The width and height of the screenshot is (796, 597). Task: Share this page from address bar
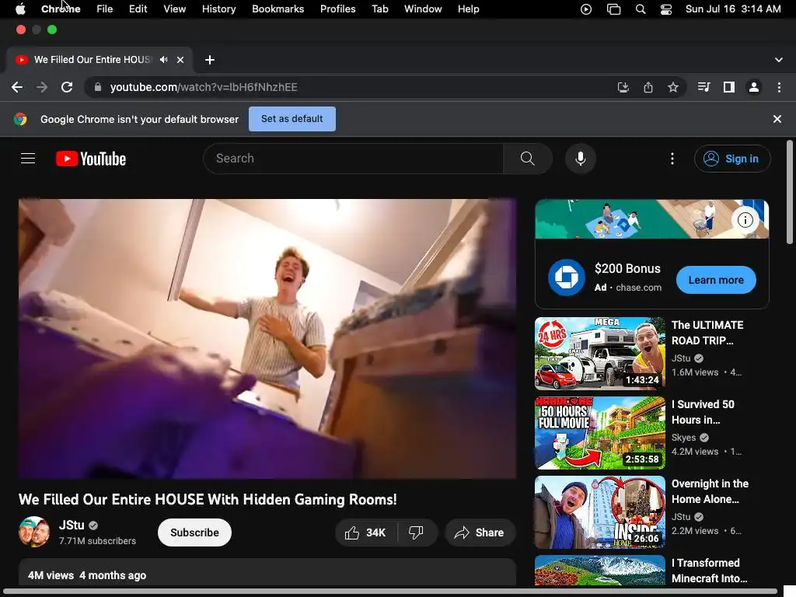pos(648,87)
